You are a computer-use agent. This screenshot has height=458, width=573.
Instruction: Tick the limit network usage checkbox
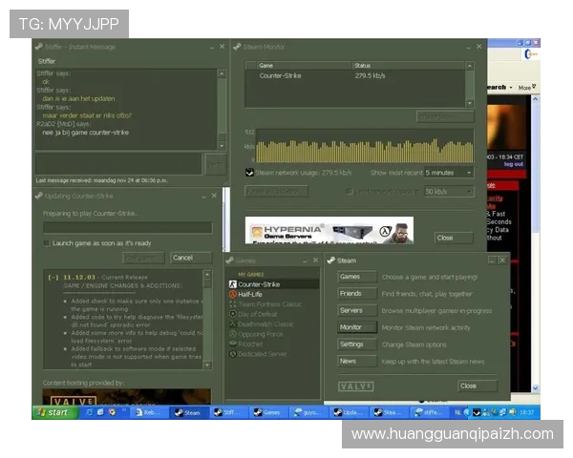[349, 191]
